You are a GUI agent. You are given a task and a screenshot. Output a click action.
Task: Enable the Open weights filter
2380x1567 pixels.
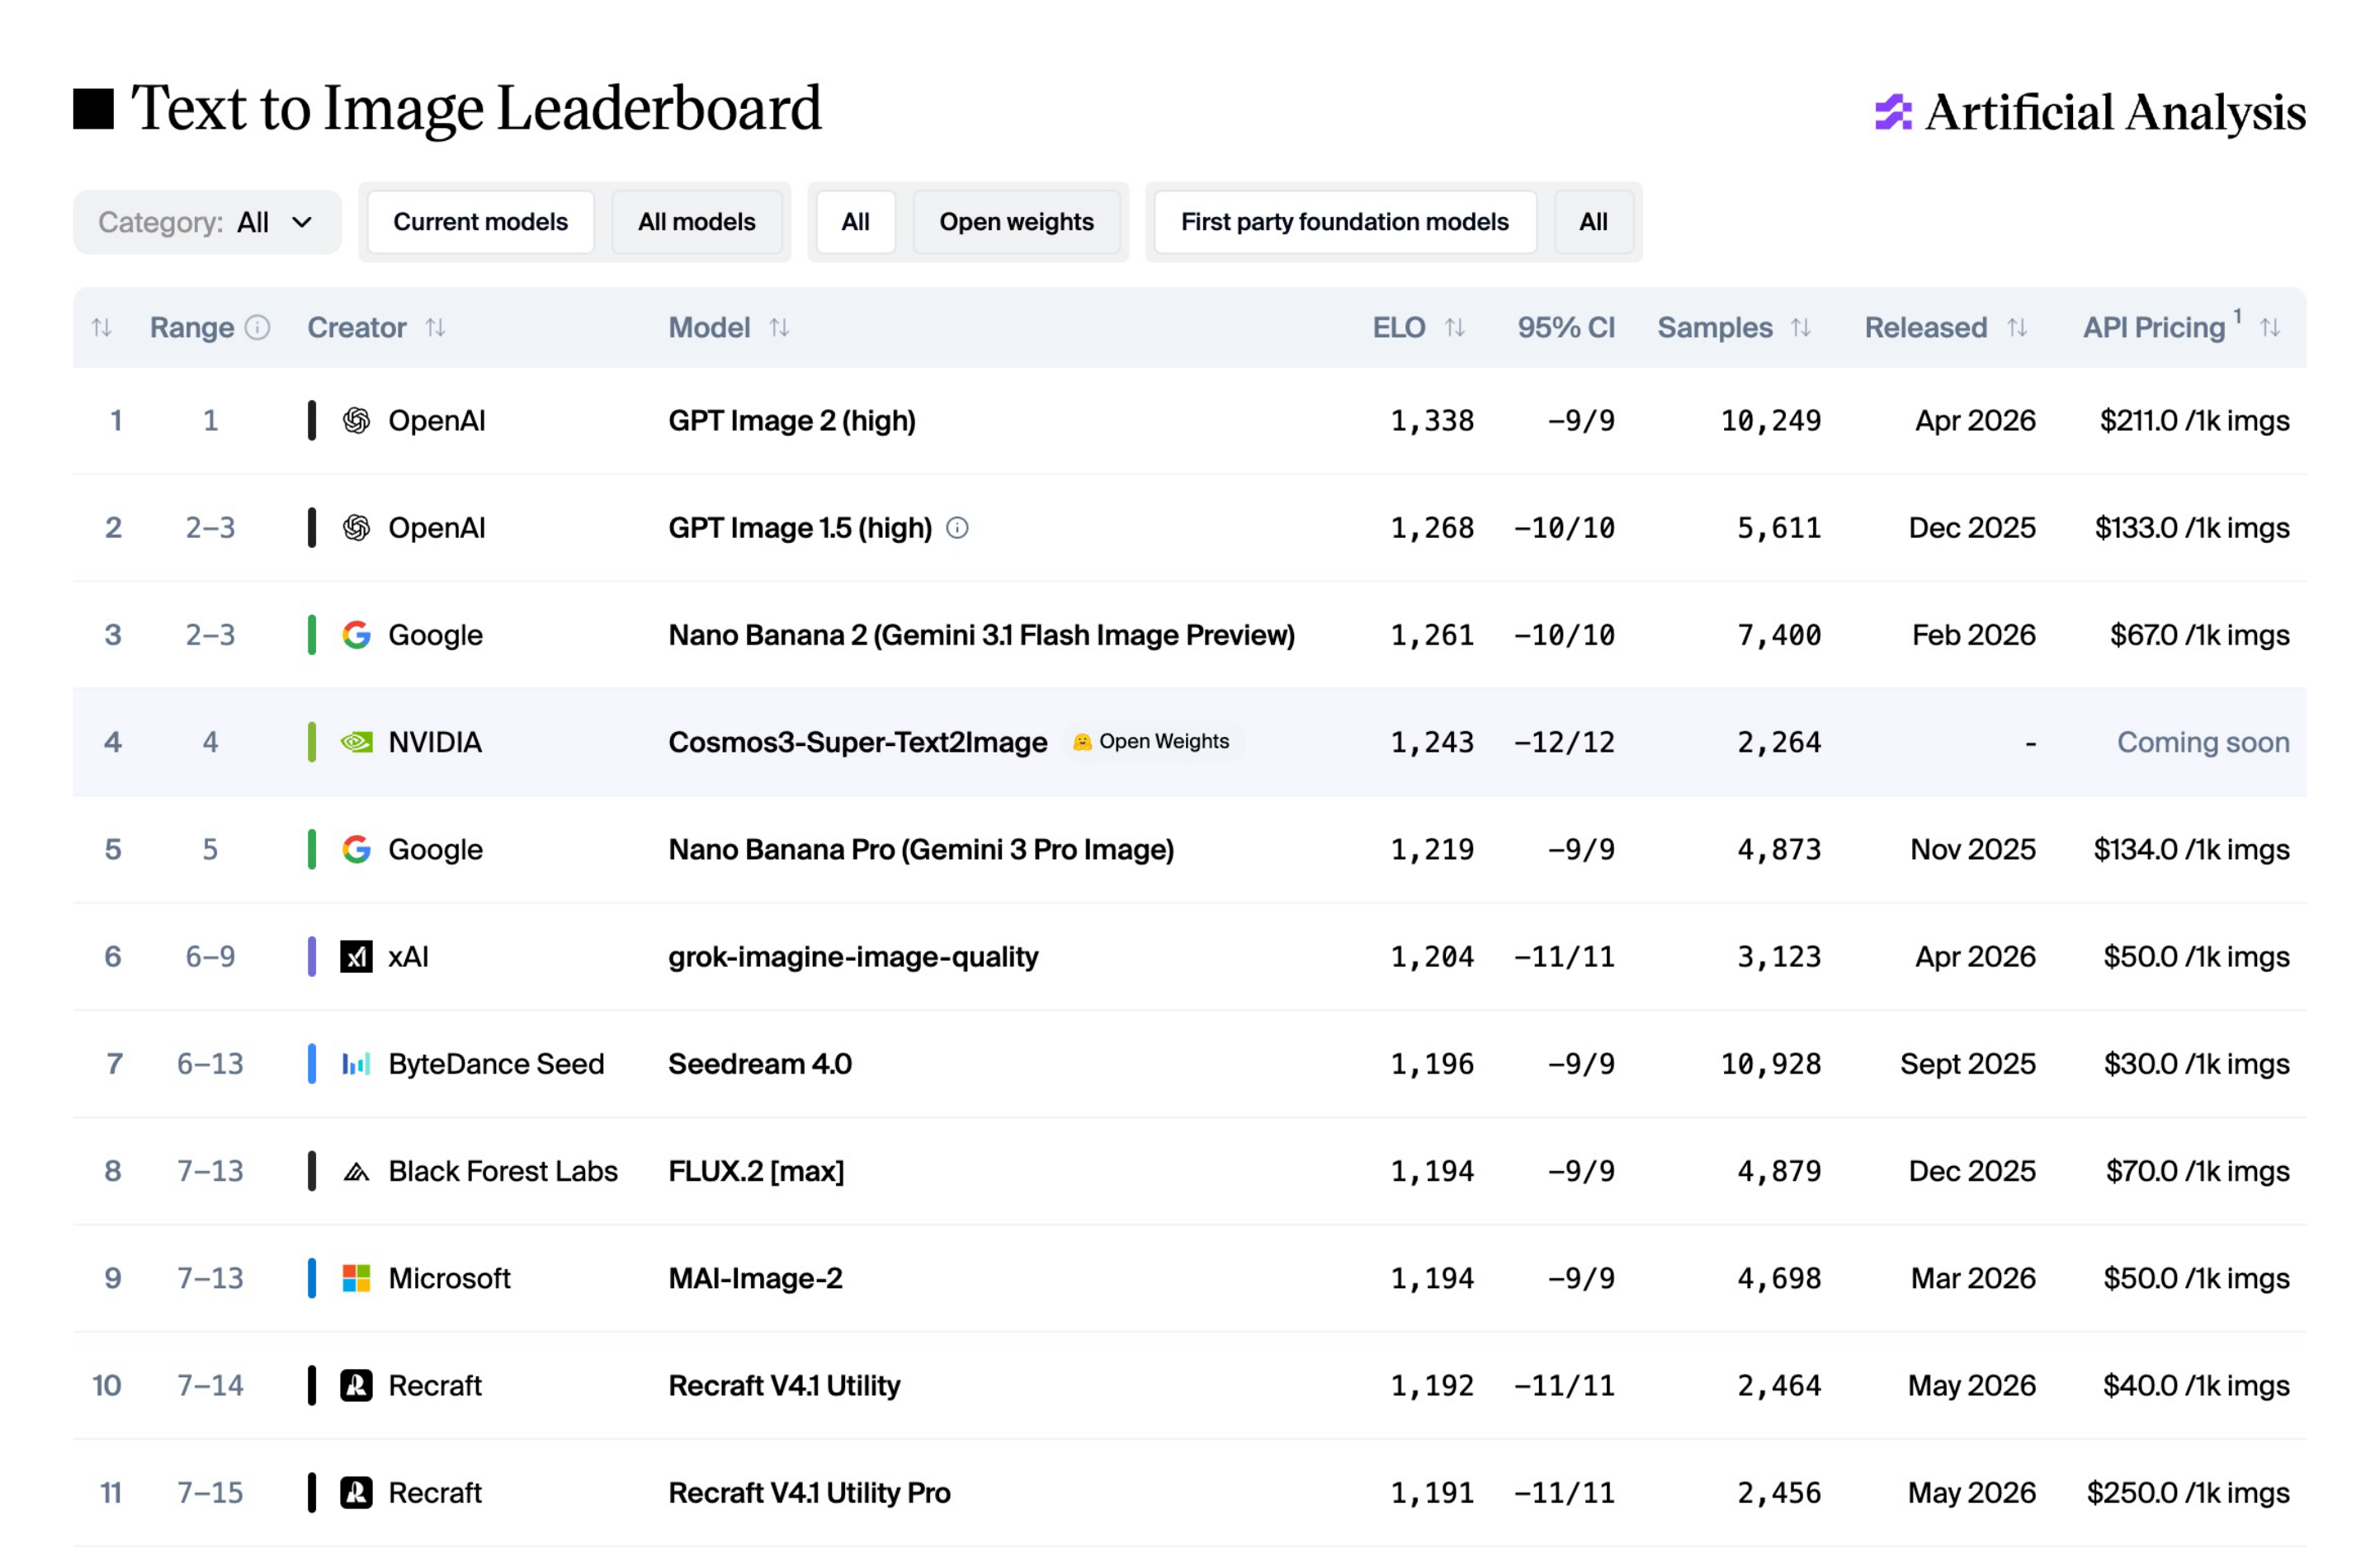point(1016,222)
